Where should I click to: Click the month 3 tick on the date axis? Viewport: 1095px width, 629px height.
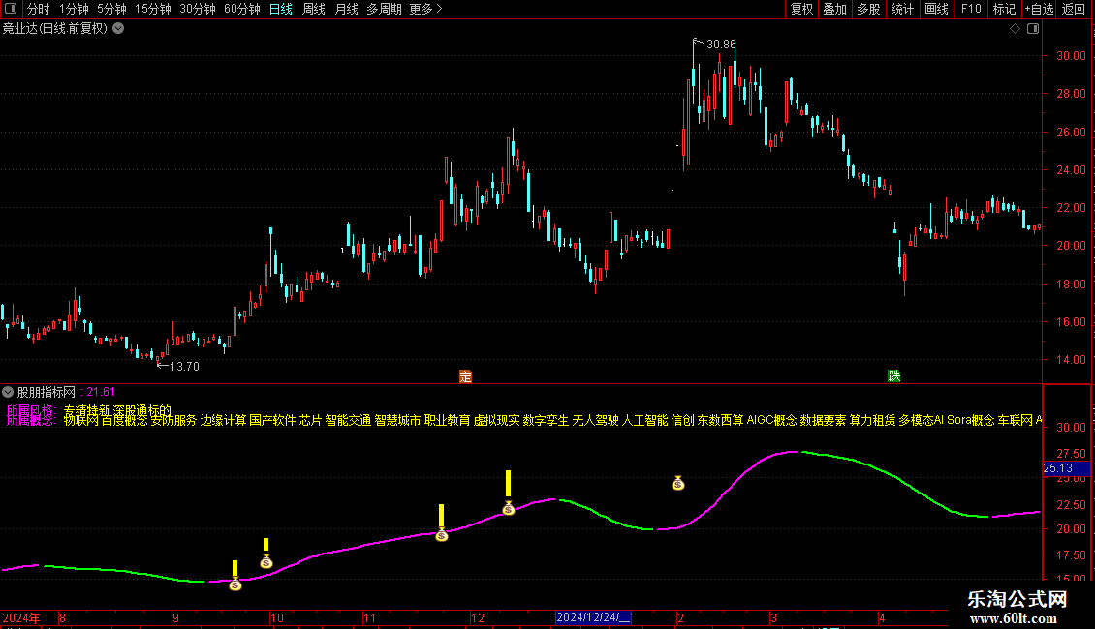[x=773, y=617]
